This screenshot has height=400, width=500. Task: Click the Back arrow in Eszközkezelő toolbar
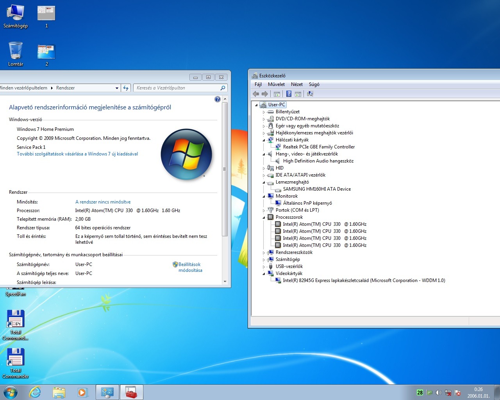click(256, 94)
